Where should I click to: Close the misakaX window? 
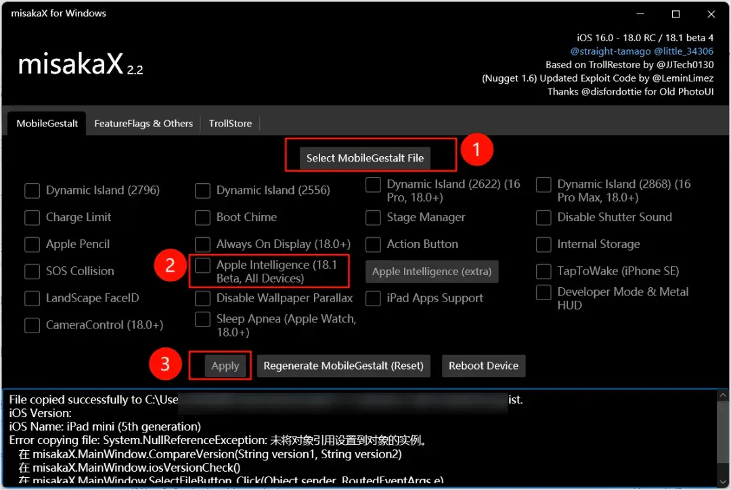(711, 14)
